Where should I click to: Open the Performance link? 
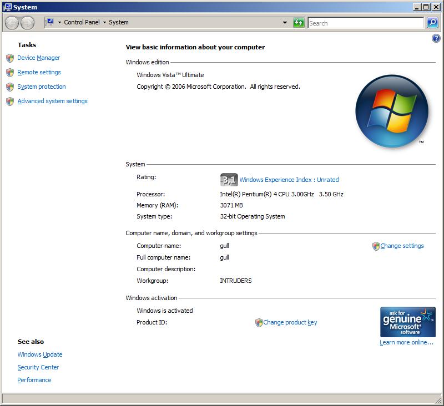34,380
